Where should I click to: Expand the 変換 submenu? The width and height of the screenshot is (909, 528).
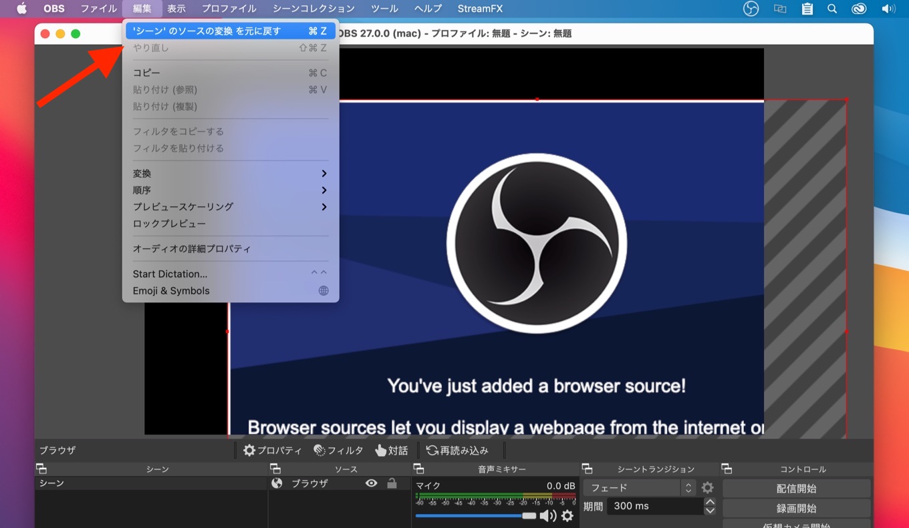click(x=231, y=174)
